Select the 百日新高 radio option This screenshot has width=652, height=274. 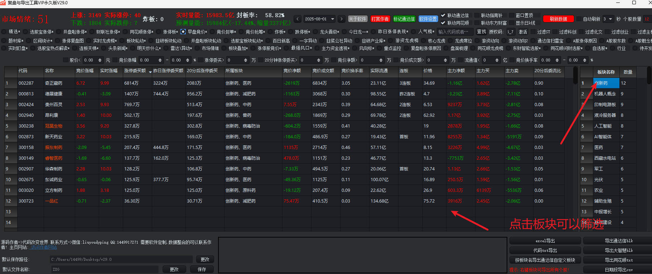point(268,41)
